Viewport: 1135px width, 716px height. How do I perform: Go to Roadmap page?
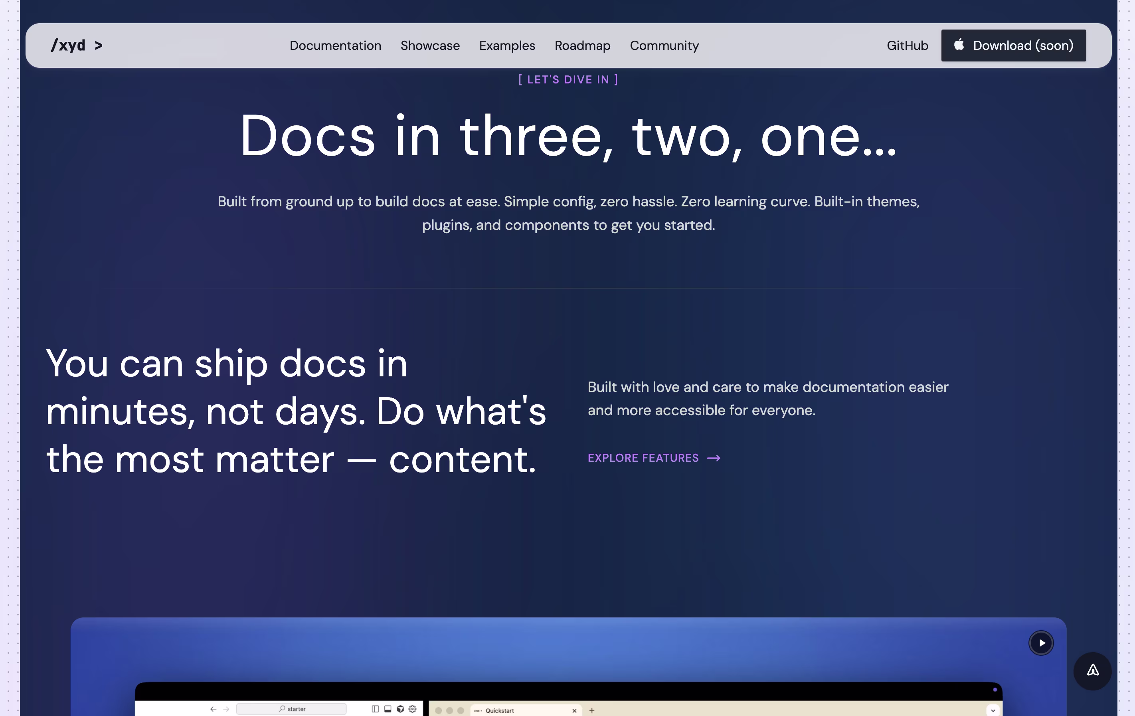coord(582,45)
